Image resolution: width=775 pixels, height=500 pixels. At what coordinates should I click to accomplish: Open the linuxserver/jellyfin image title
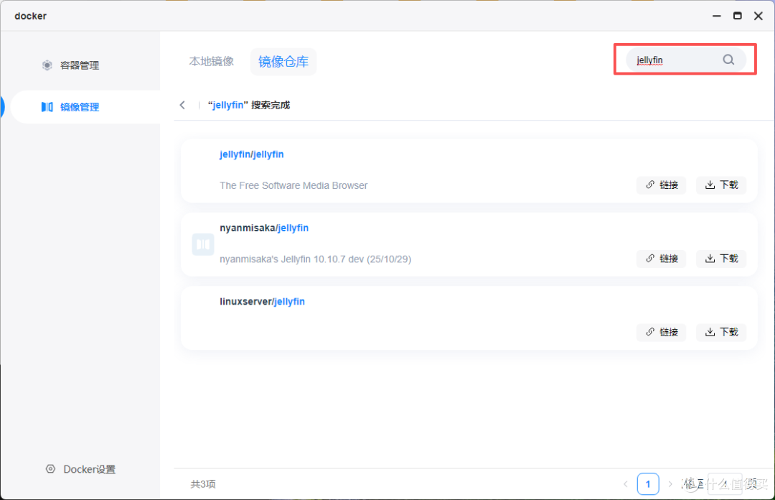click(x=262, y=302)
